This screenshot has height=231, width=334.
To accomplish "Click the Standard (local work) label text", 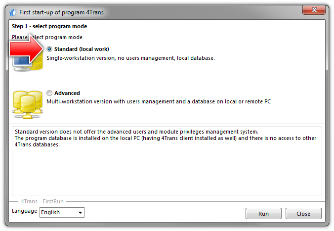I will click(x=82, y=49).
